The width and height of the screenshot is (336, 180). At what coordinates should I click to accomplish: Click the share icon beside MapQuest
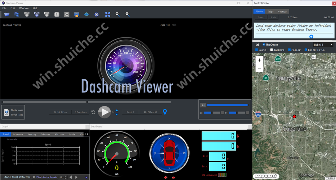[x=257, y=45]
